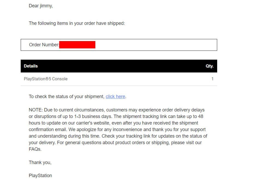Click the 'PlayStation' signature text
Viewport: 279px width, 180px height.
(40, 176)
